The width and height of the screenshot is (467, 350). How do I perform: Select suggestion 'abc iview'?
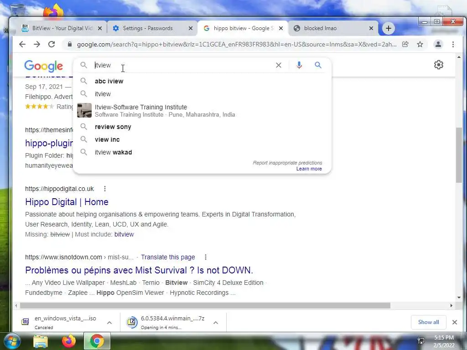point(202,81)
